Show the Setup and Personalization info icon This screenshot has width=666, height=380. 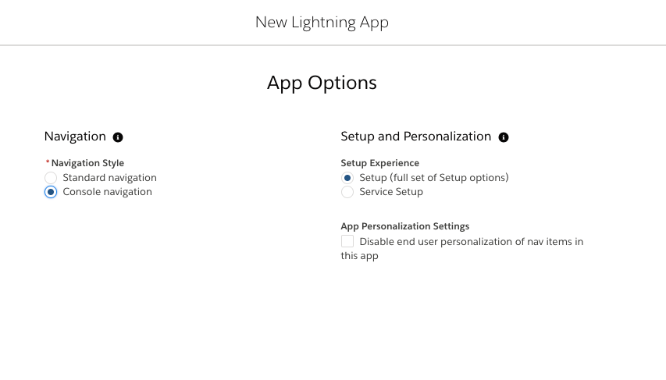(x=504, y=137)
